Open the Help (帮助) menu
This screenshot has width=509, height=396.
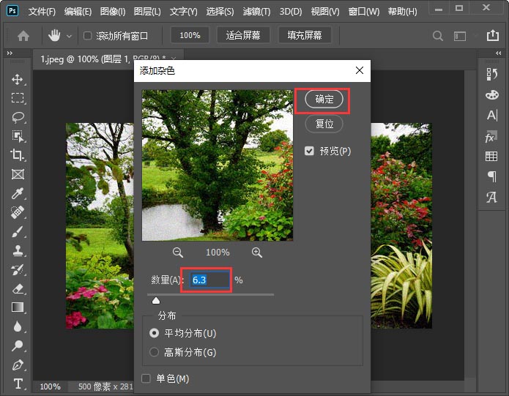(x=403, y=12)
